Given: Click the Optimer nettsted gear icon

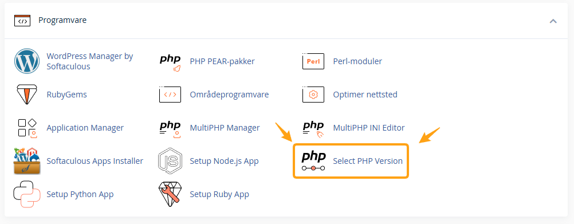Looking at the screenshot, I should click(x=313, y=95).
